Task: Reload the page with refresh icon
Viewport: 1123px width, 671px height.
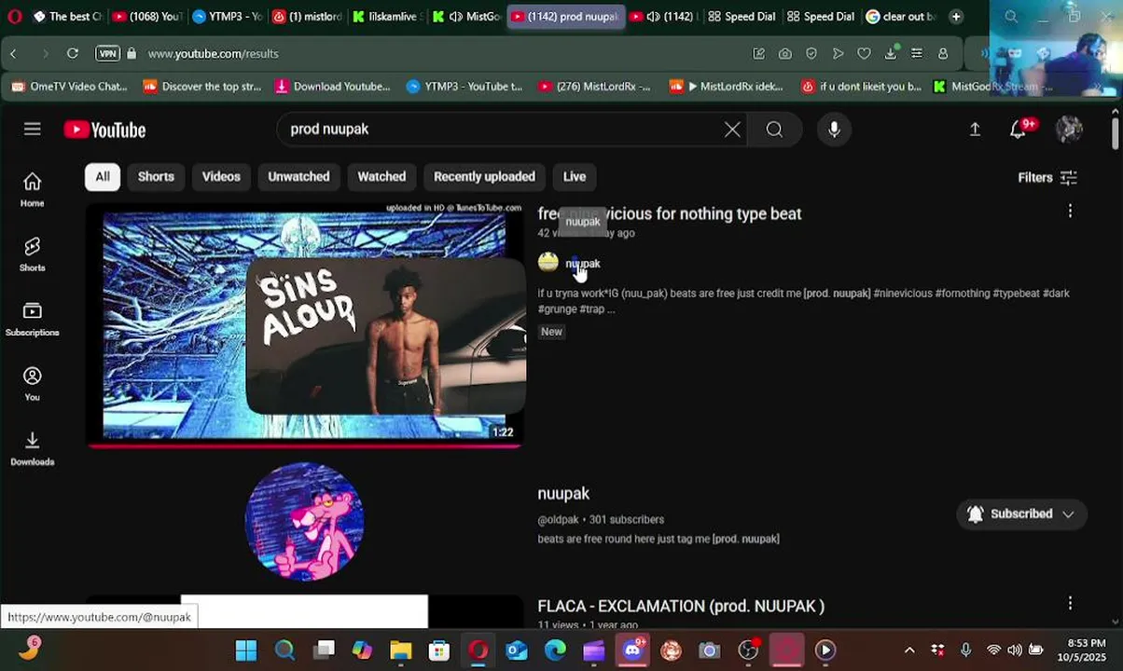Action: (x=72, y=54)
